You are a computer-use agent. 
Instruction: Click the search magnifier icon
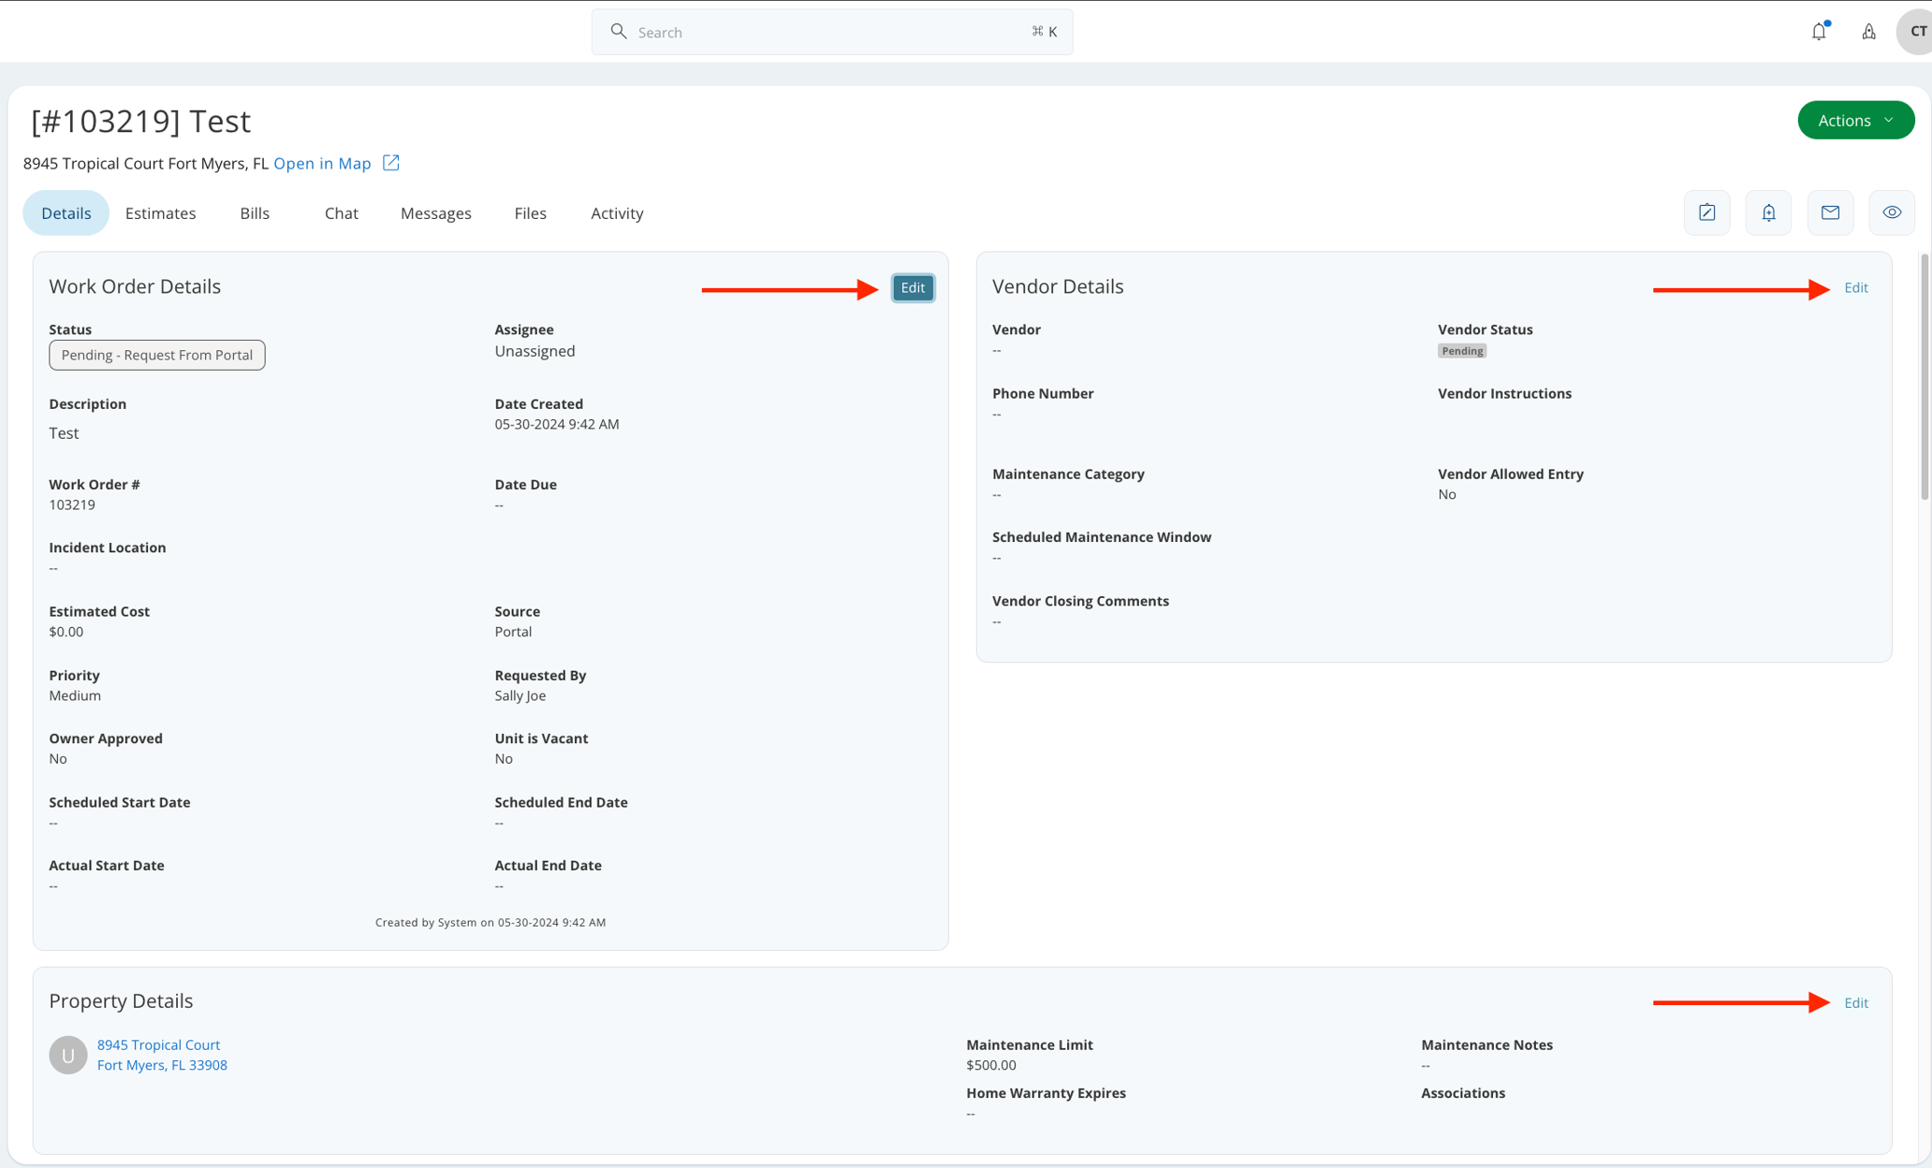point(619,31)
